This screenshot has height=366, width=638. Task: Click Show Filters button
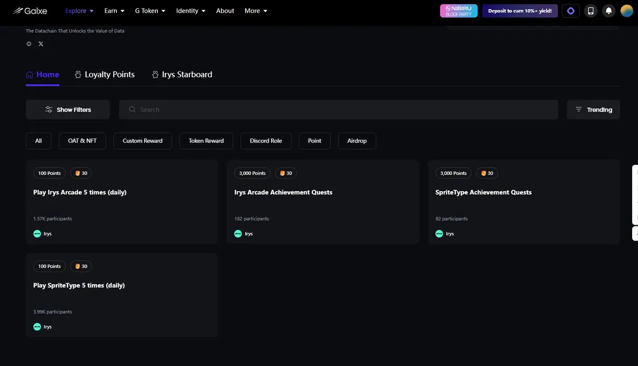click(68, 109)
